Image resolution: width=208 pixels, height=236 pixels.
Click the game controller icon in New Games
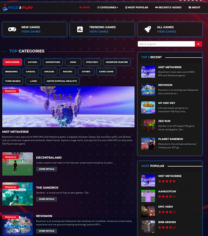click(x=12, y=29)
